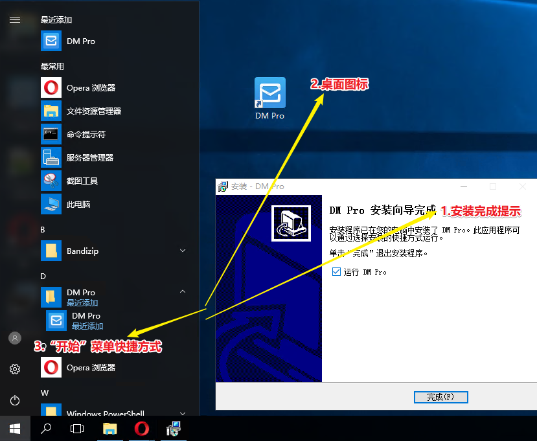Image resolution: width=537 pixels, height=441 pixels.
Task: Expand the Windows PowerShell folder chevron
Action: coord(183,413)
